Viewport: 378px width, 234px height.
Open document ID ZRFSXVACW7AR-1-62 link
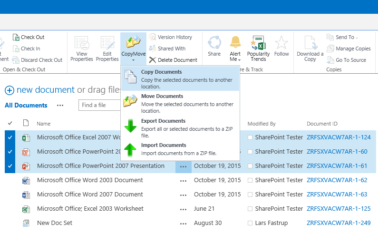pos(337,180)
